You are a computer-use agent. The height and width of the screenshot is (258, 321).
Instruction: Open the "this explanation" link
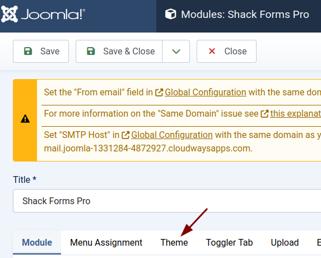tap(295, 113)
